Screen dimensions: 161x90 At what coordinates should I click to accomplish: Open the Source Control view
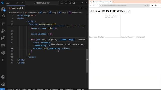pos(3,24)
